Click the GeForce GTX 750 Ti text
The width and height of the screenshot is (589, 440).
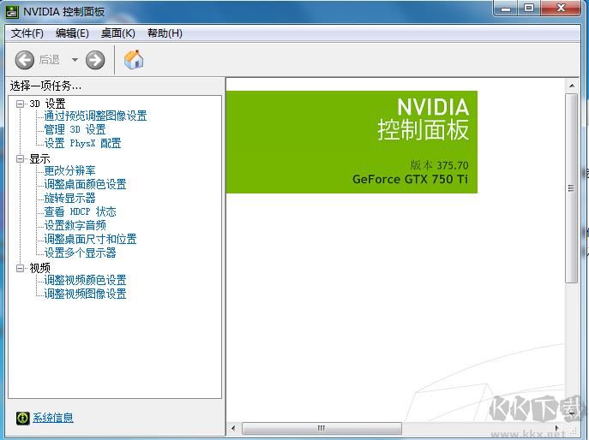click(x=410, y=179)
